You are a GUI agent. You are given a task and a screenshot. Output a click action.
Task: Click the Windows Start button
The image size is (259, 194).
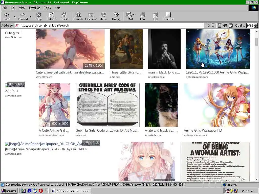(9, 191)
